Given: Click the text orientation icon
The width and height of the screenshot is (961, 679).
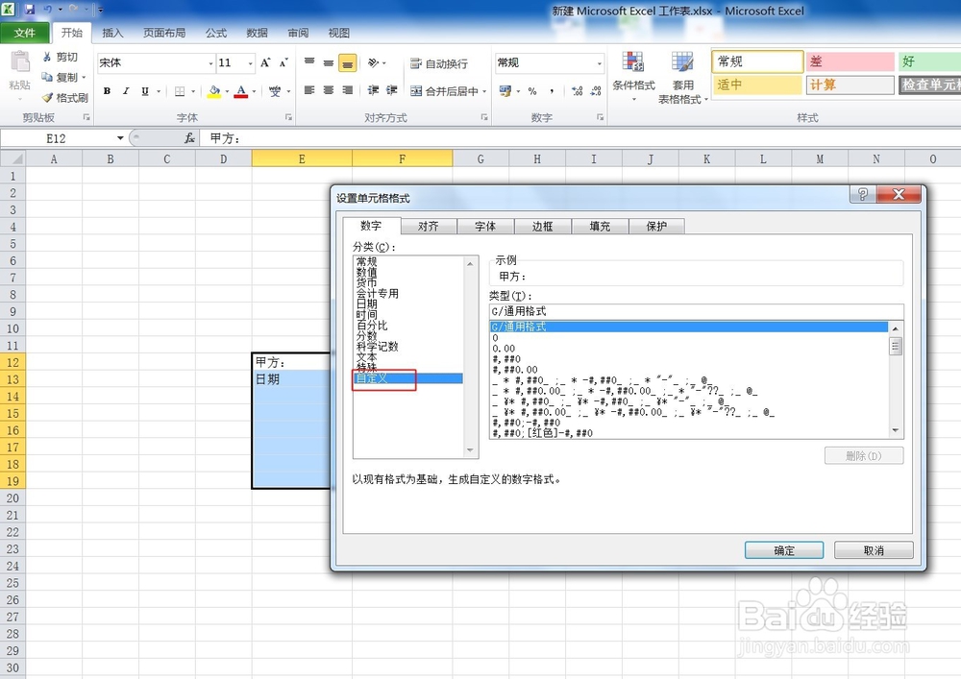Looking at the screenshot, I should tap(373, 62).
